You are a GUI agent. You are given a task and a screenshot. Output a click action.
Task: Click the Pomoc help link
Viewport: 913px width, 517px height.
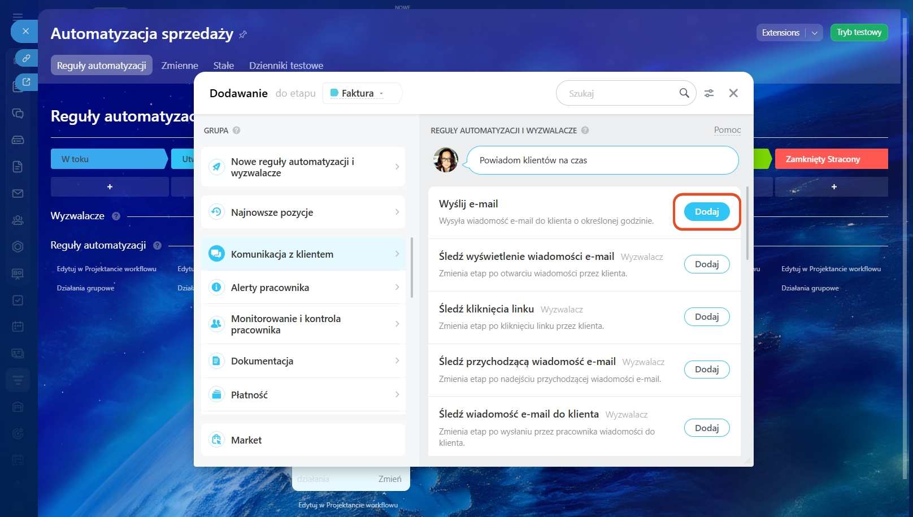coord(727,130)
